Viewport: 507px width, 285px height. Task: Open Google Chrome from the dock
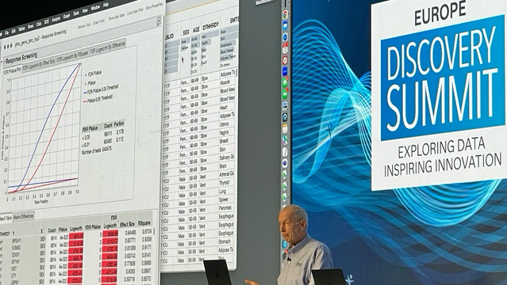[285, 15]
